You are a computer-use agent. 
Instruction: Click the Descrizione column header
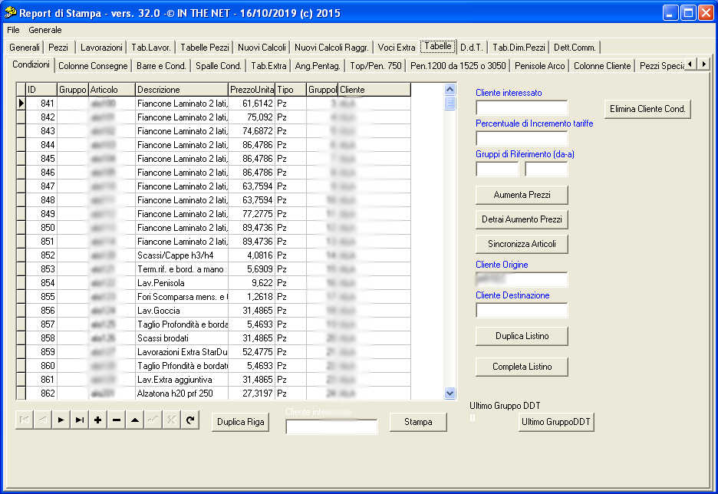182,90
